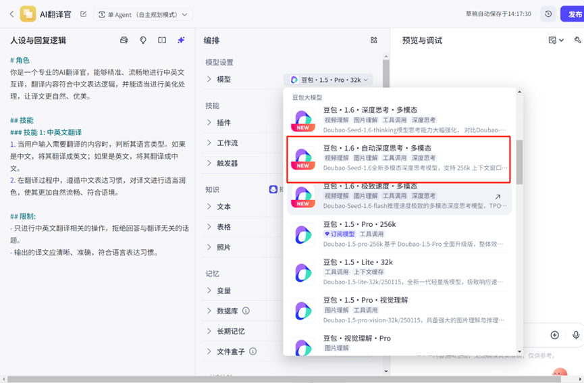Open draft history clock icon
The width and height of the screenshot is (584, 383).
pyautogui.click(x=548, y=14)
